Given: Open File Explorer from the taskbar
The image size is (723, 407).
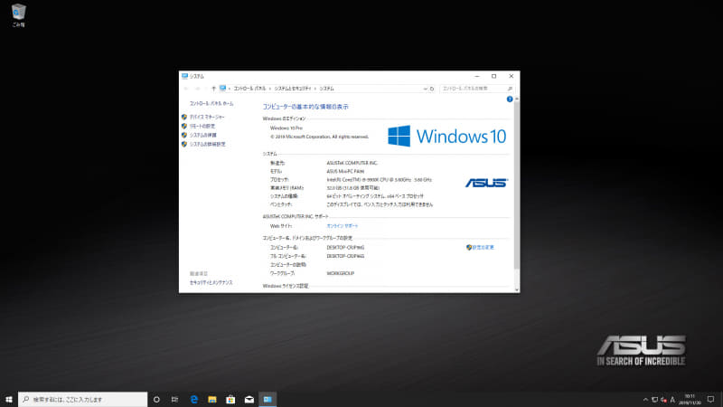Looking at the screenshot, I should pyautogui.click(x=212, y=400).
